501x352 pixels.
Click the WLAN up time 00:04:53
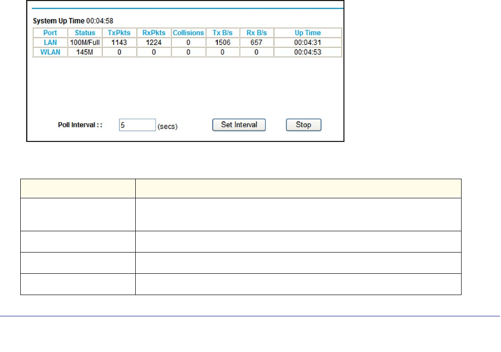[x=307, y=52]
